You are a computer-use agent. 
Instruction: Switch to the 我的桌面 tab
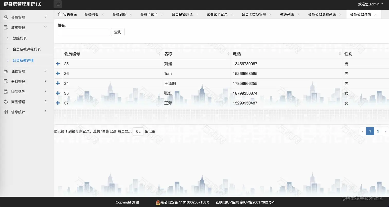[67, 14]
